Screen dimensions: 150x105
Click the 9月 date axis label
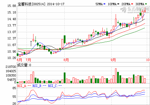point(113,60)
